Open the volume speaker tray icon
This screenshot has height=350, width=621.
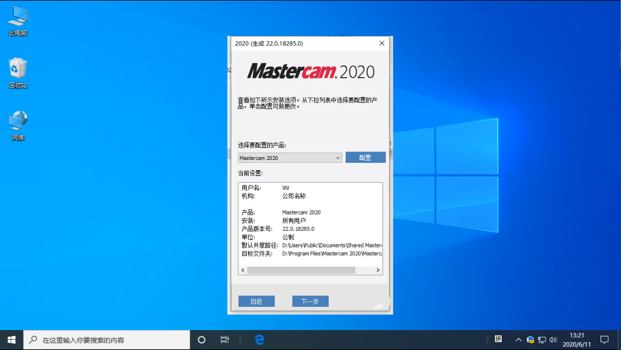coord(553,340)
